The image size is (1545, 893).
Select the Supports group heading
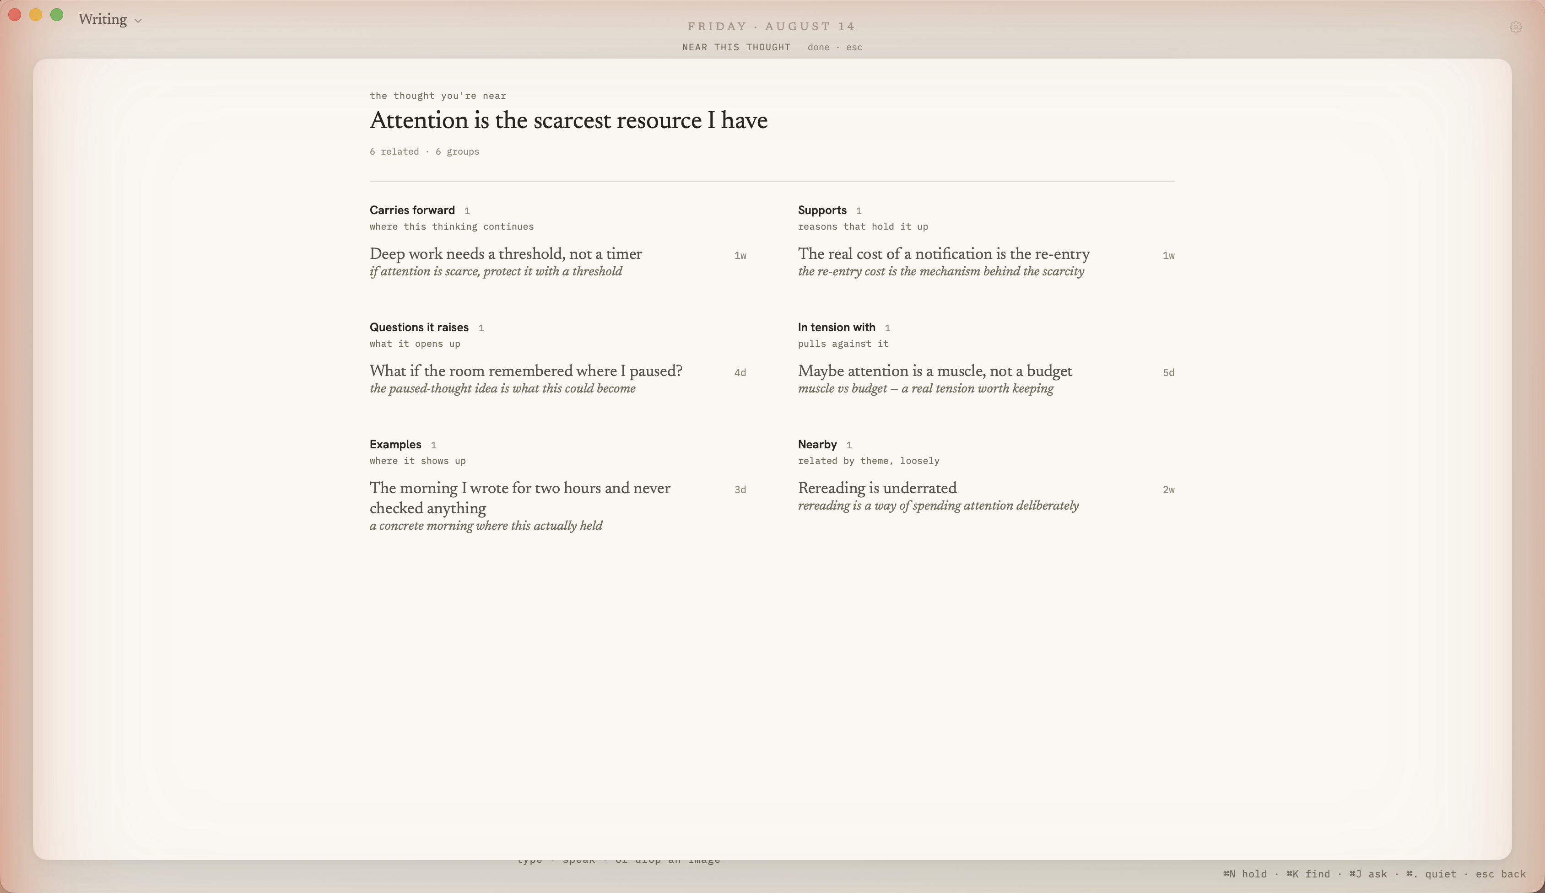(x=821, y=210)
